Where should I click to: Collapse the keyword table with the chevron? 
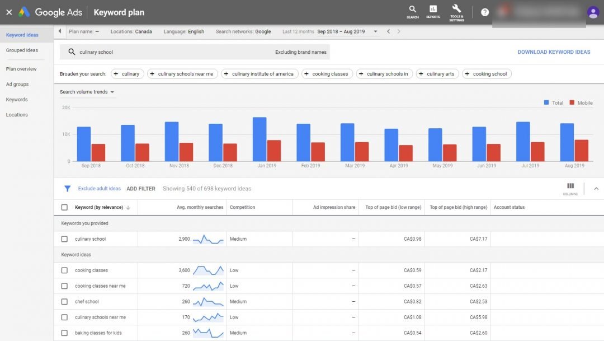click(x=595, y=189)
